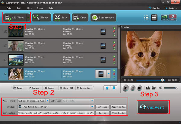The image size is (181, 124).
Task: Take snapshot with camera icon
Action: (148, 88)
